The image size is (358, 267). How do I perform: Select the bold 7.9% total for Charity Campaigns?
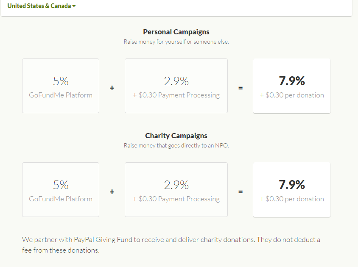[292, 185]
